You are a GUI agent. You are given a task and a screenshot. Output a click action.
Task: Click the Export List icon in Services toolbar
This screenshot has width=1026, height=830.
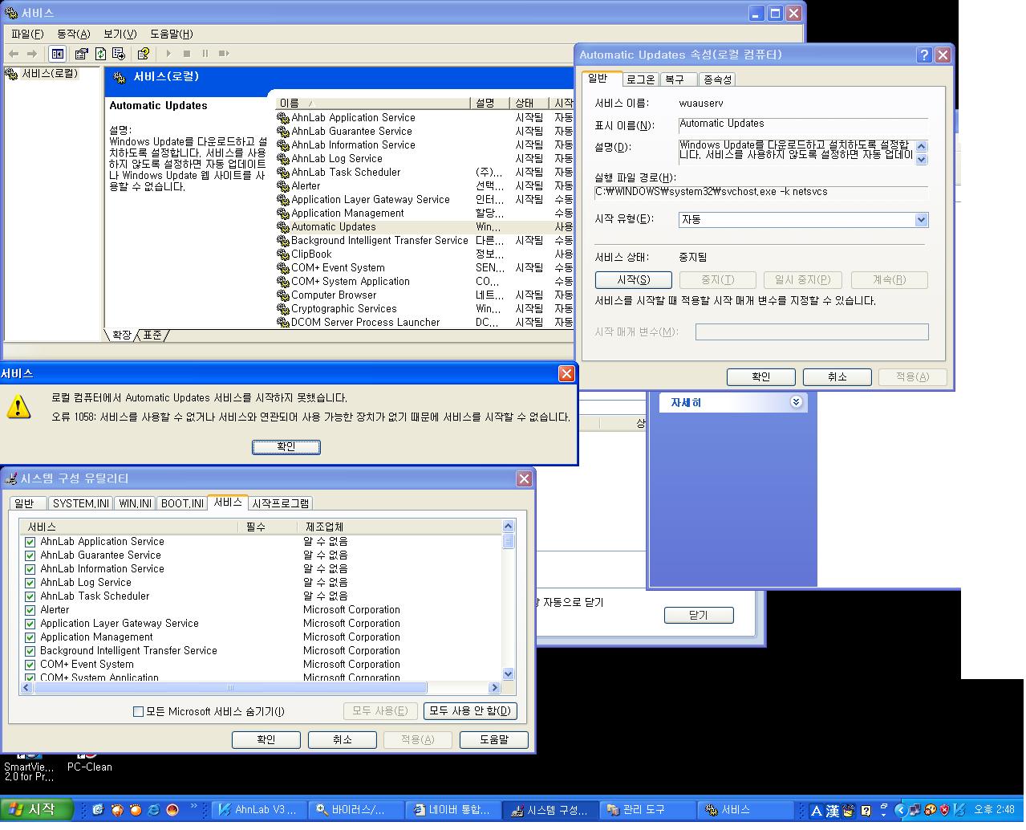click(119, 54)
